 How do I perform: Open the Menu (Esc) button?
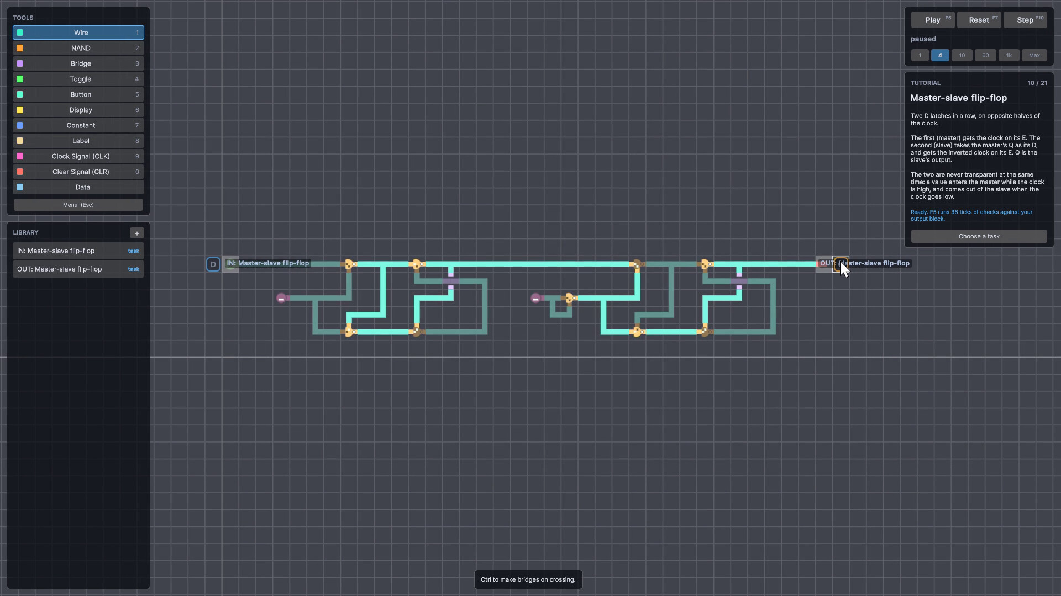point(78,205)
